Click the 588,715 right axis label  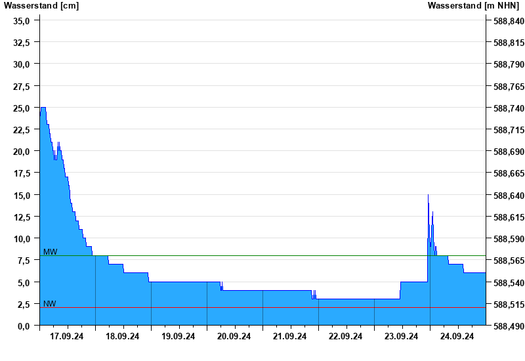click(x=509, y=130)
